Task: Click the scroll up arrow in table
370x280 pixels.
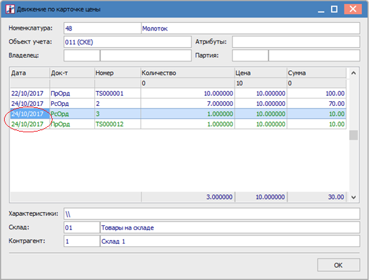Action: (353, 73)
